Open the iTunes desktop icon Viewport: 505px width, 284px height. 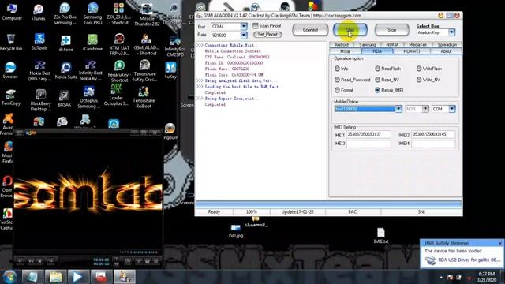click(39, 12)
